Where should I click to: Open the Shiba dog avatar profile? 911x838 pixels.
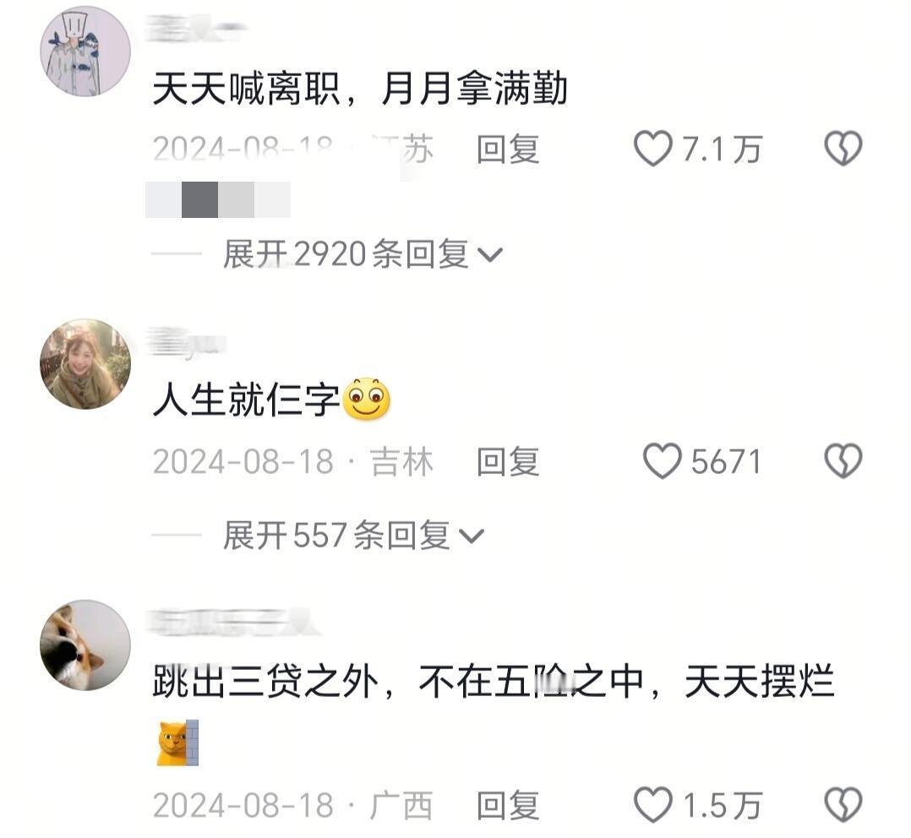click(85, 645)
